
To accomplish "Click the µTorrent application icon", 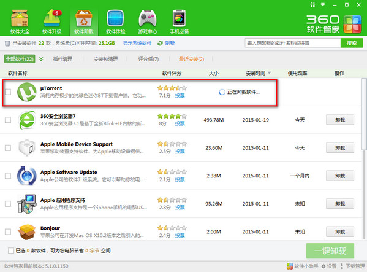I will coord(27,91).
